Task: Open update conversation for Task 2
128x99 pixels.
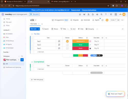Action: (x=59, y=45)
